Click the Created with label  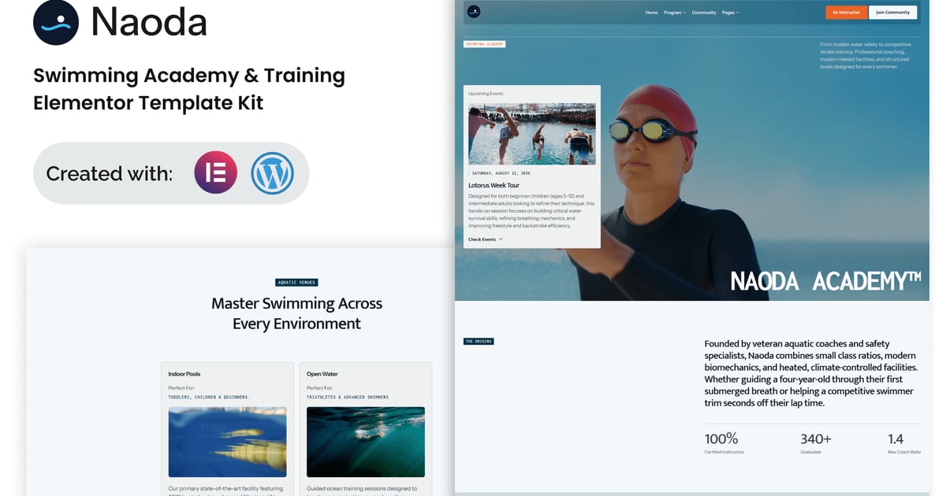109,173
